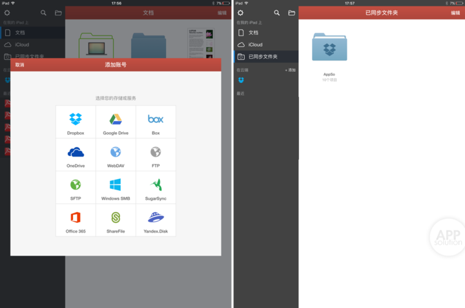
Task: Select the FTP server option
Action: tap(156, 155)
